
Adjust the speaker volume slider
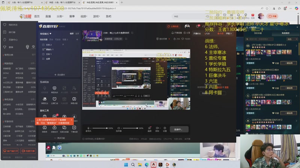point(130,128)
